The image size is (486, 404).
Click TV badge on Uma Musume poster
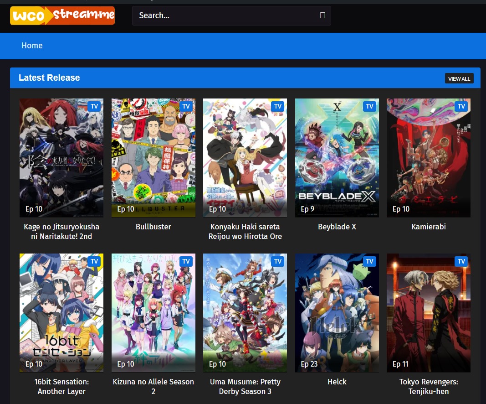[278, 262]
